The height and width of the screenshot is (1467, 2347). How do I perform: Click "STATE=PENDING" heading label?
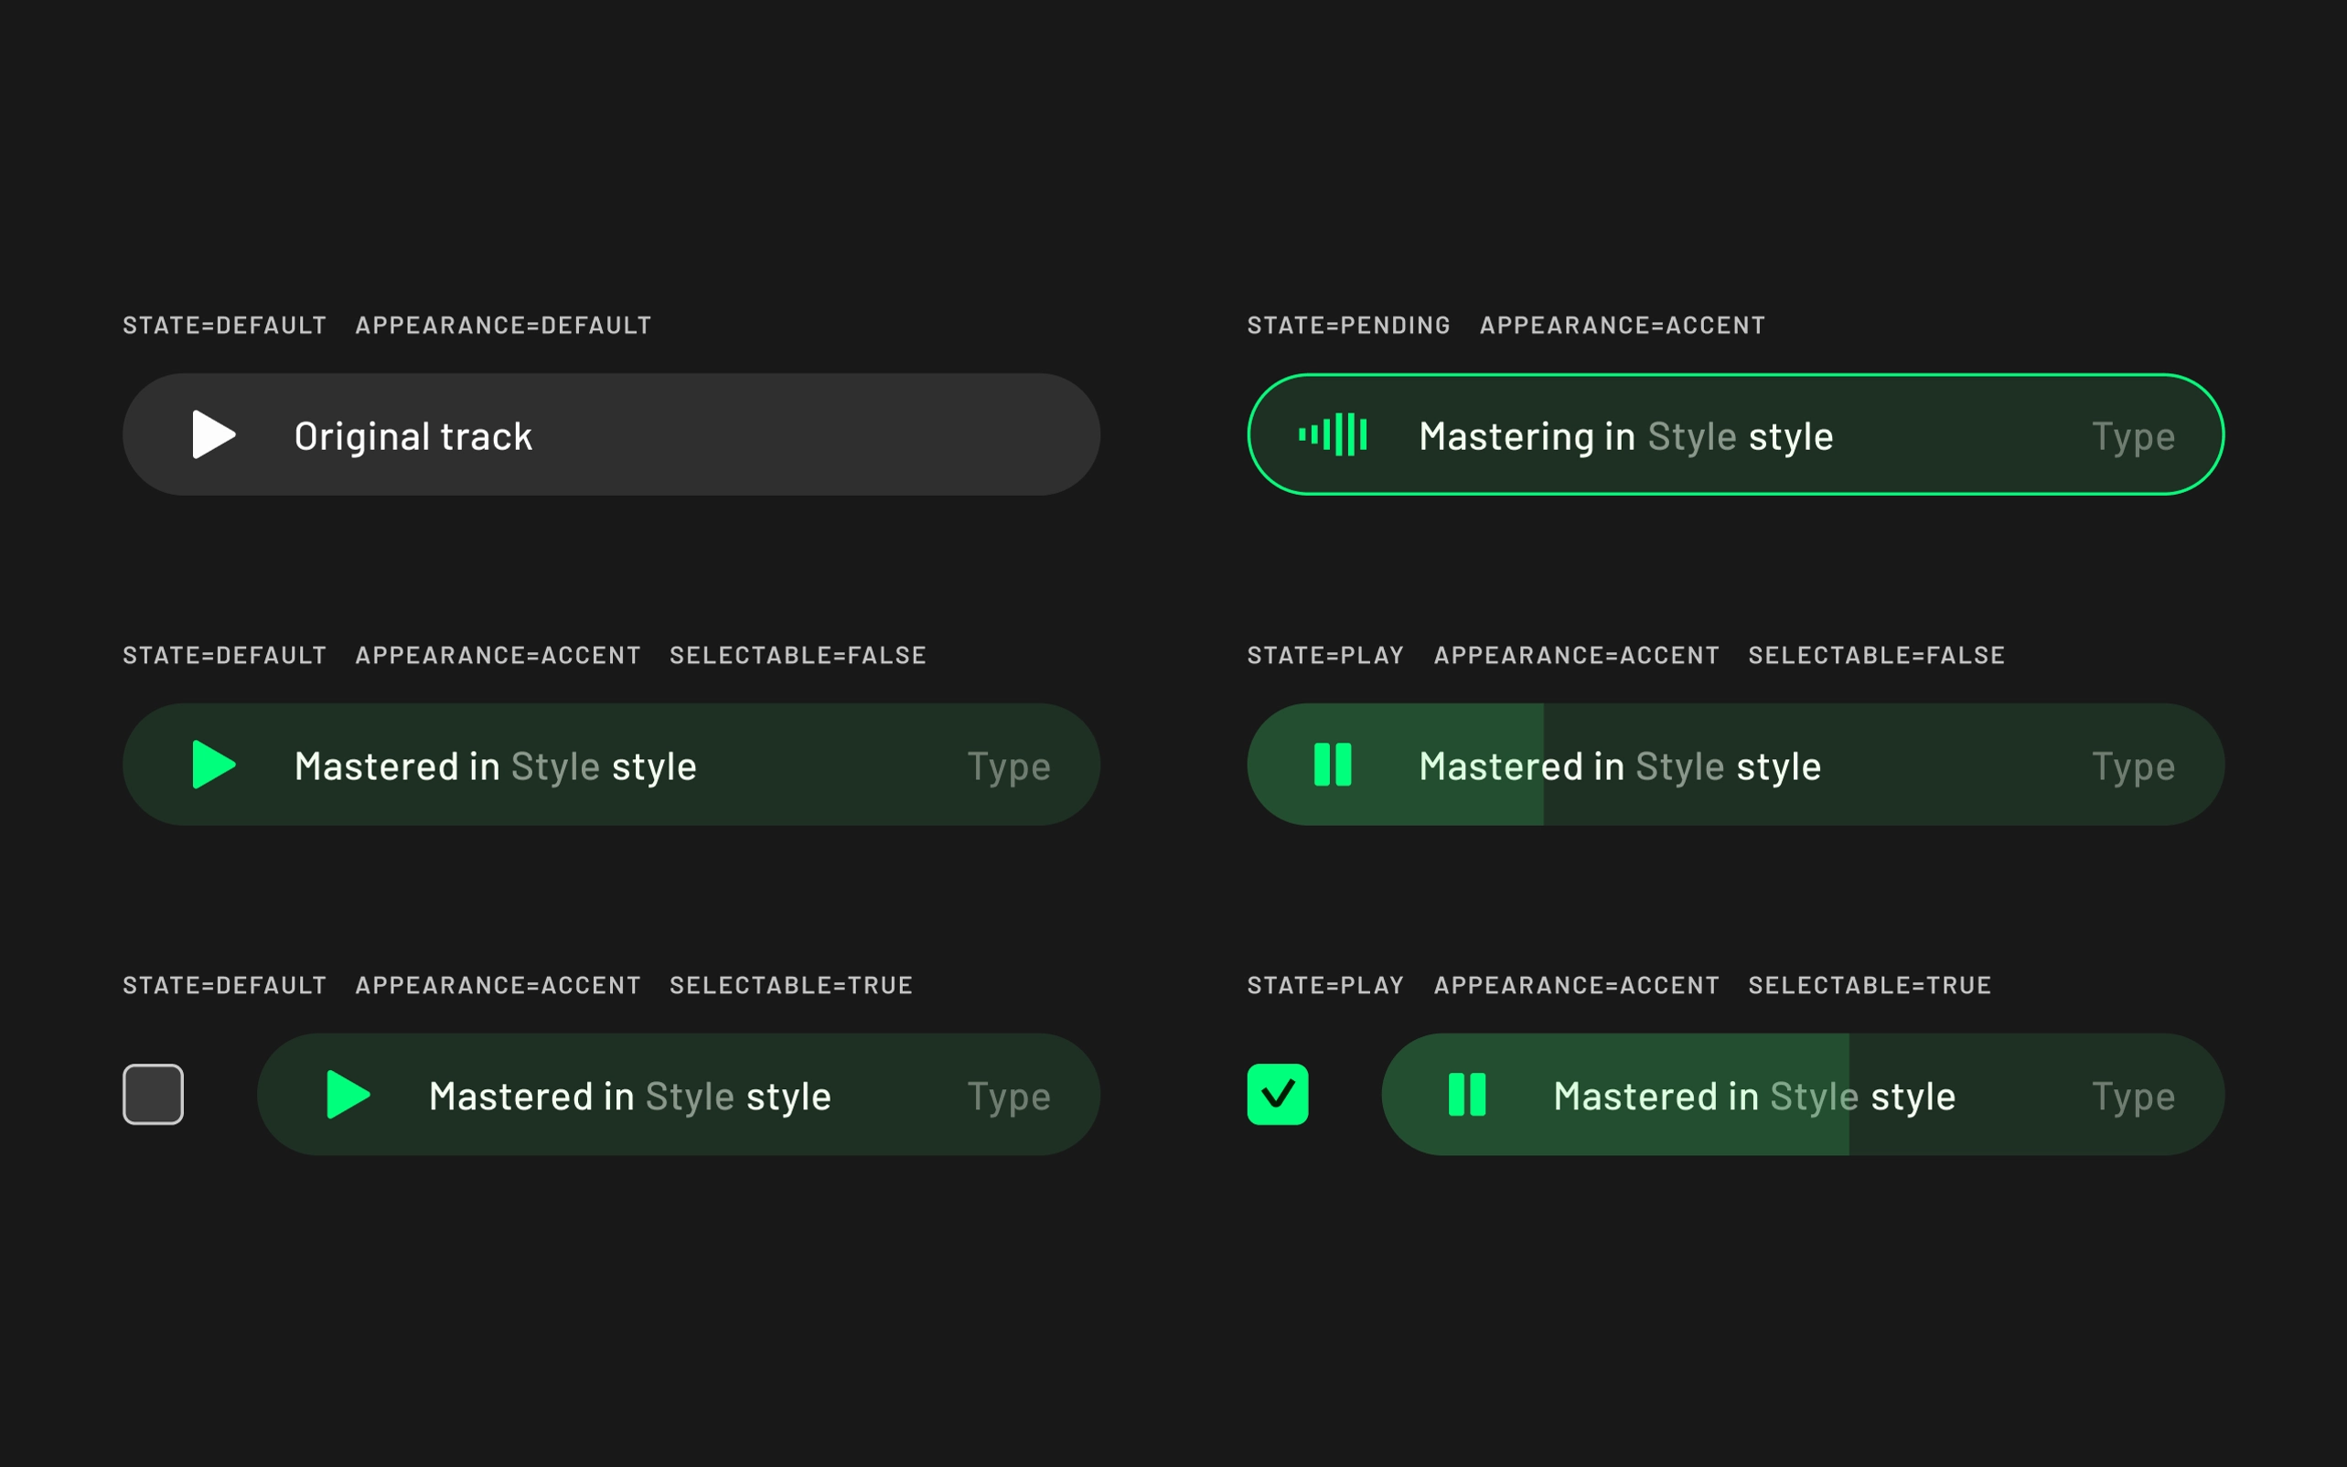(x=1347, y=325)
